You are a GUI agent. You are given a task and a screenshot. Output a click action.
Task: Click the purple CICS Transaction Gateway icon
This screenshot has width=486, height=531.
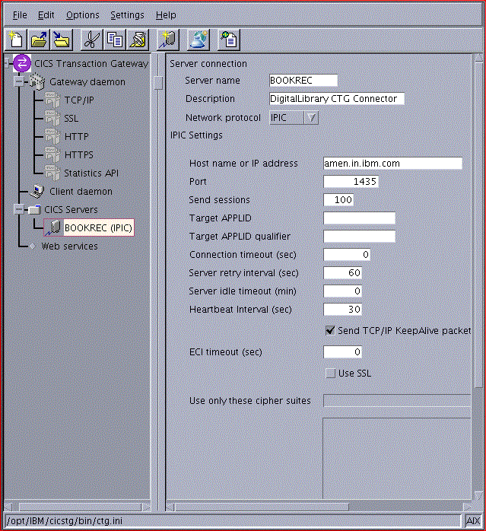(x=22, y=64)
